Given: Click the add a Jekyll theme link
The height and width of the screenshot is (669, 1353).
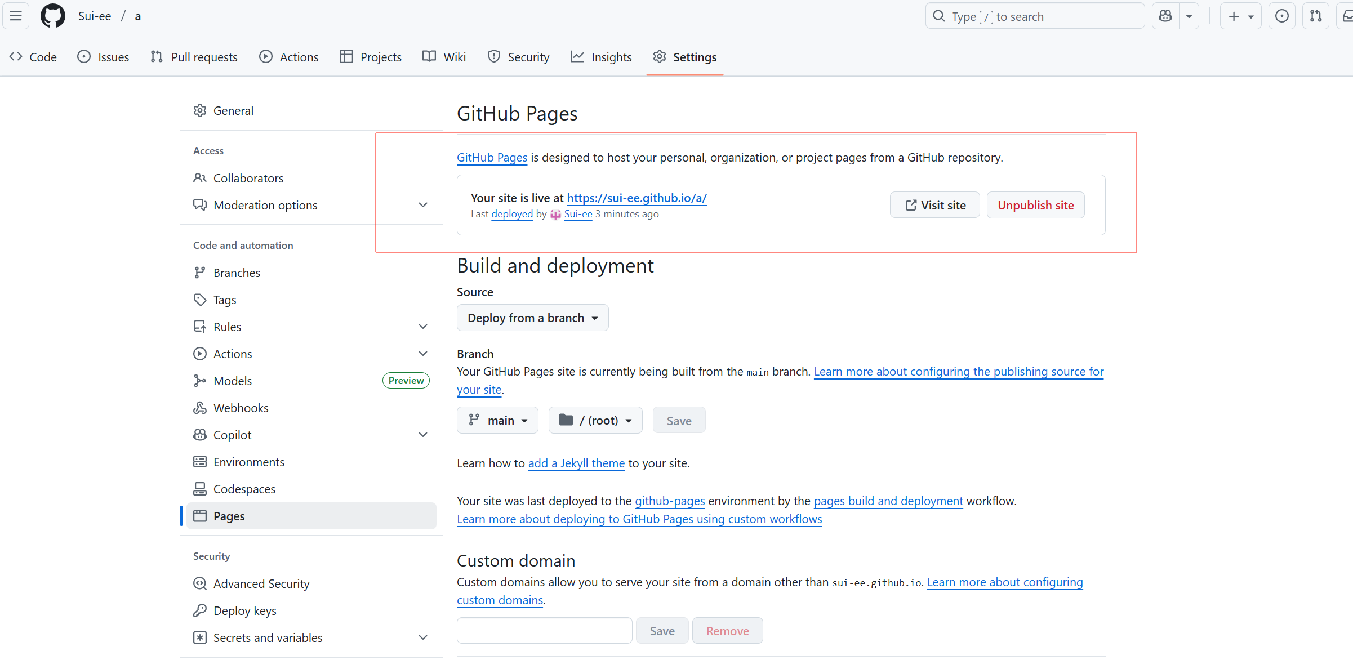Looking at the screenshot, I should click(x=576, y=463).
